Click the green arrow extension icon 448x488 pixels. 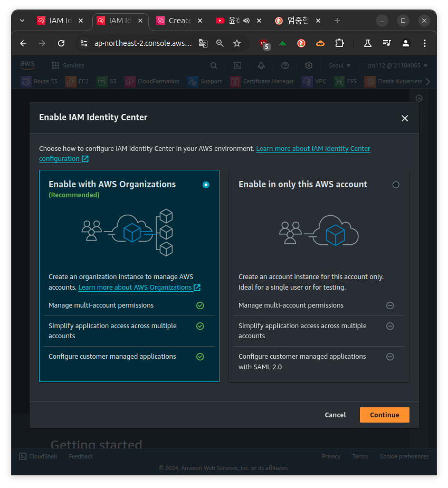tap(282, 44)
